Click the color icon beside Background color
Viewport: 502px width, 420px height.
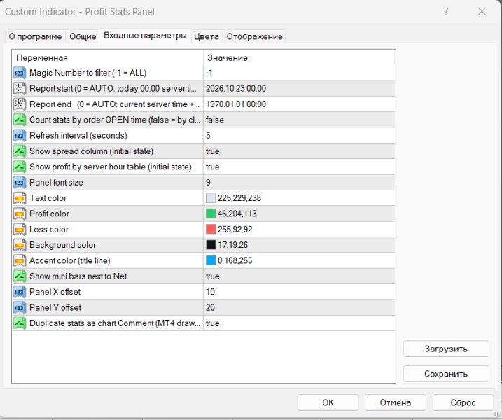(19, 245)
